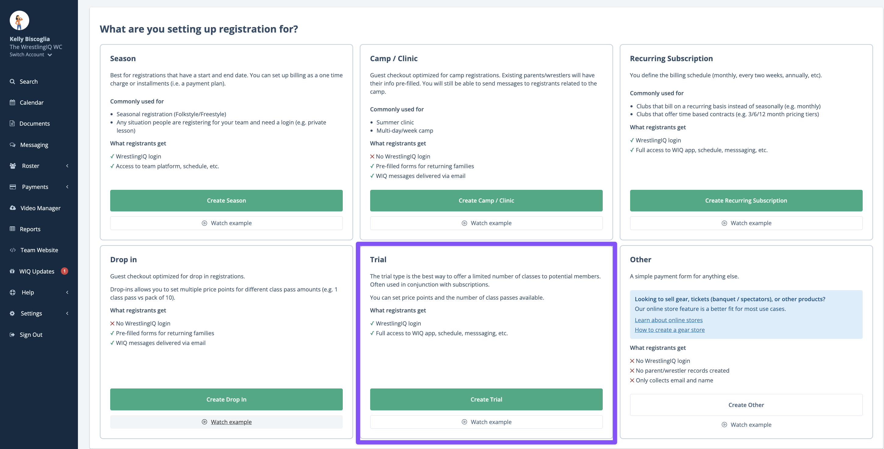
Task: Expand the Help menu item
Action: [x=28, y=292]
